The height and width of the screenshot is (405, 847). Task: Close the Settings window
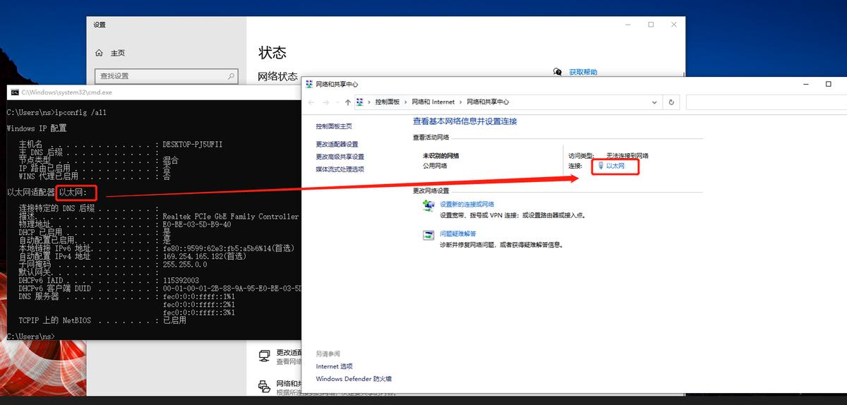(x=674, y=25)
